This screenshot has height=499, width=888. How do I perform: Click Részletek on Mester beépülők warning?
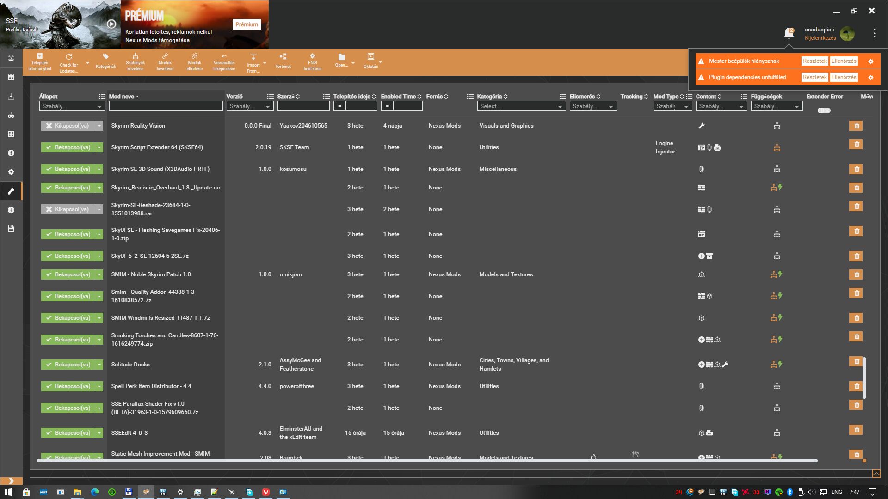[x=814, y=61]
